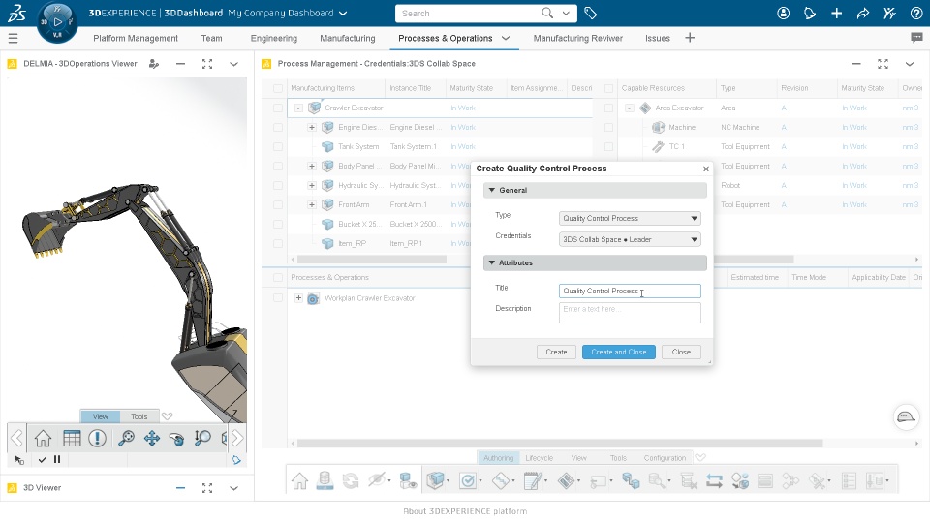
Task: Click the plus Add icon in the top bar
Action: coord(836,13)
